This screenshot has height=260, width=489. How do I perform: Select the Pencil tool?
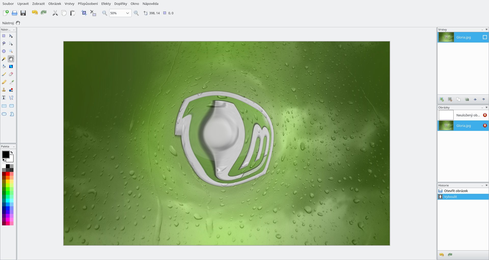pos(4,82)
